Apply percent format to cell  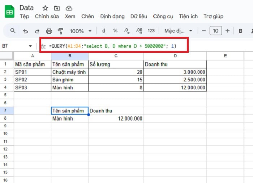pos(115,31)
